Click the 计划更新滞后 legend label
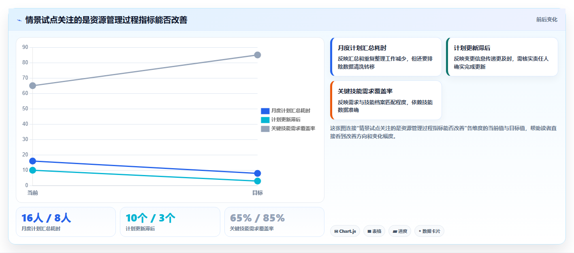This screenshot has height=253, width=574. pos(286,120)
